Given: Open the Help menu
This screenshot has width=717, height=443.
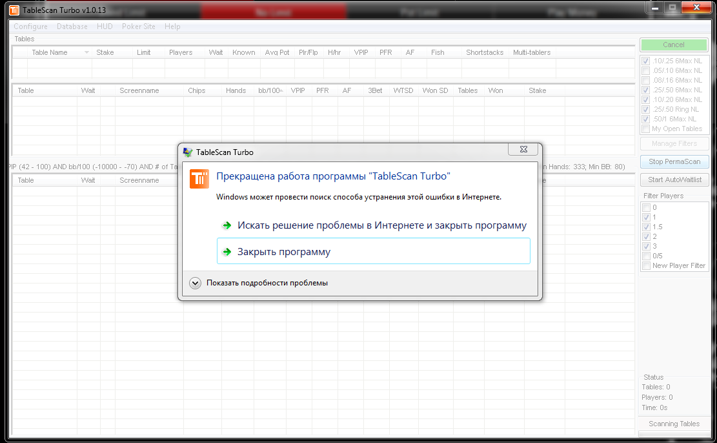Looking at the screenshot, I should tap(172, 26).
